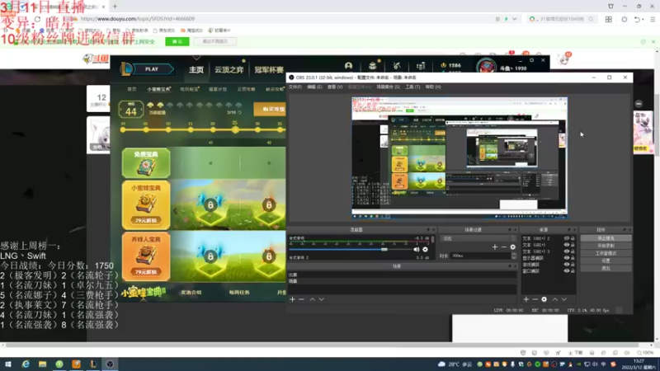Image resolution: width=660 pixels, height=371 pixels.
Task: Remove selected source with the minus icon
Action: click(535, 299)
